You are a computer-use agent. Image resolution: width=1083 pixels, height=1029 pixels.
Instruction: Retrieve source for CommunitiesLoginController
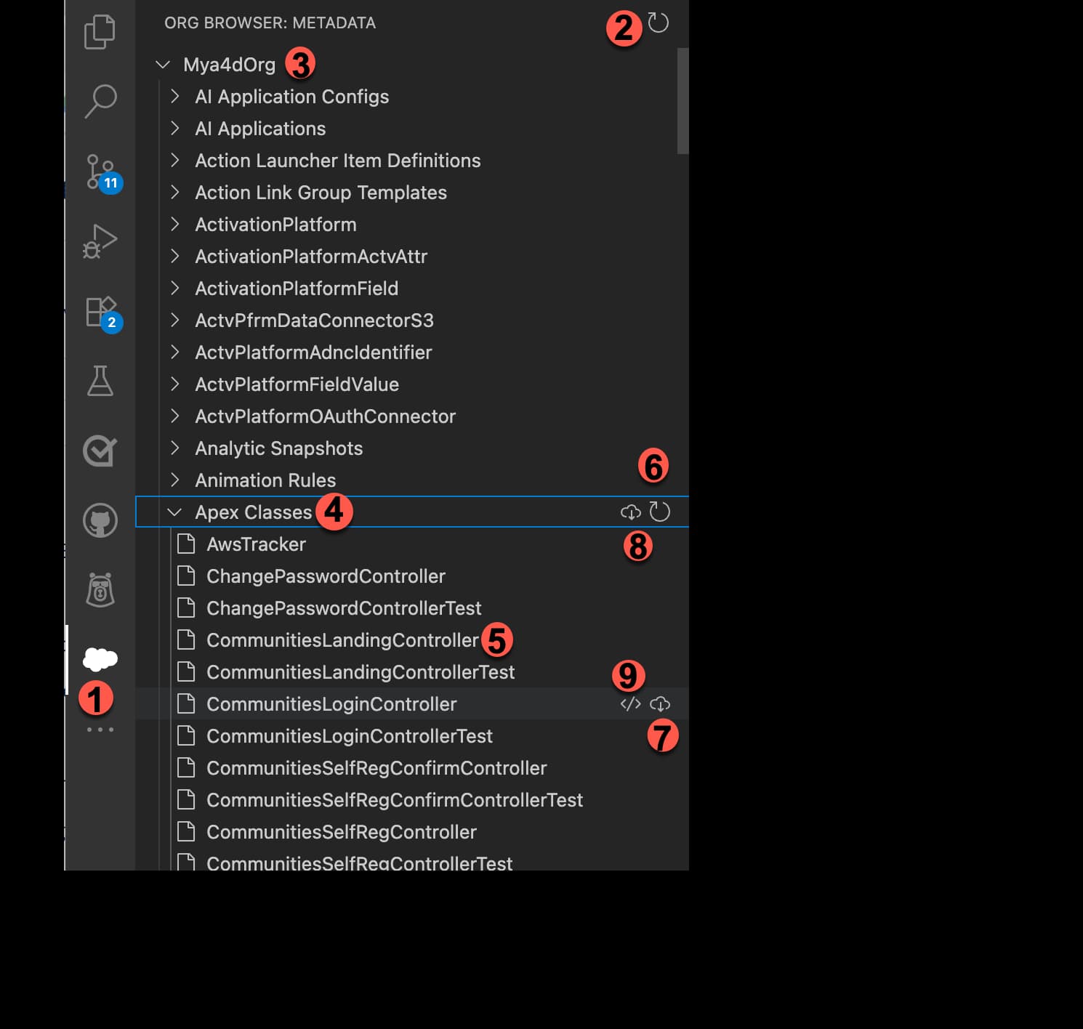tap(661, 703)
